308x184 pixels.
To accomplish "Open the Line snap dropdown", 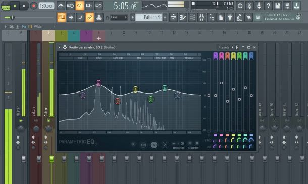I will (119, 17).
